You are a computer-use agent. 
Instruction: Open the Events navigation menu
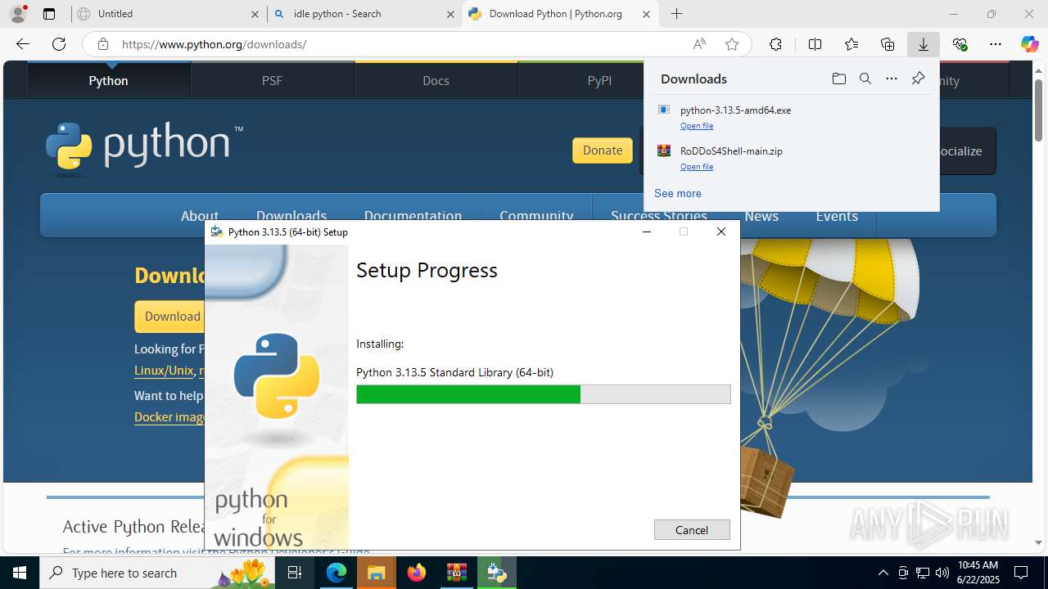point(837,215)
